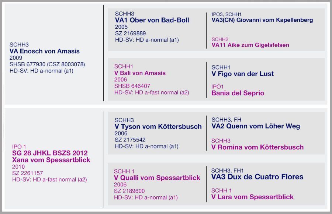
Task: Click SHSB 677930 (CSZ 8003078) registration text
Action: pos(47,64)
